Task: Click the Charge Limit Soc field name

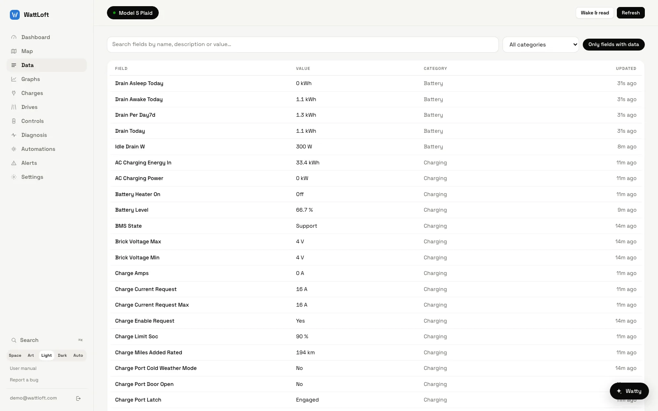Action: click(137, 337)
